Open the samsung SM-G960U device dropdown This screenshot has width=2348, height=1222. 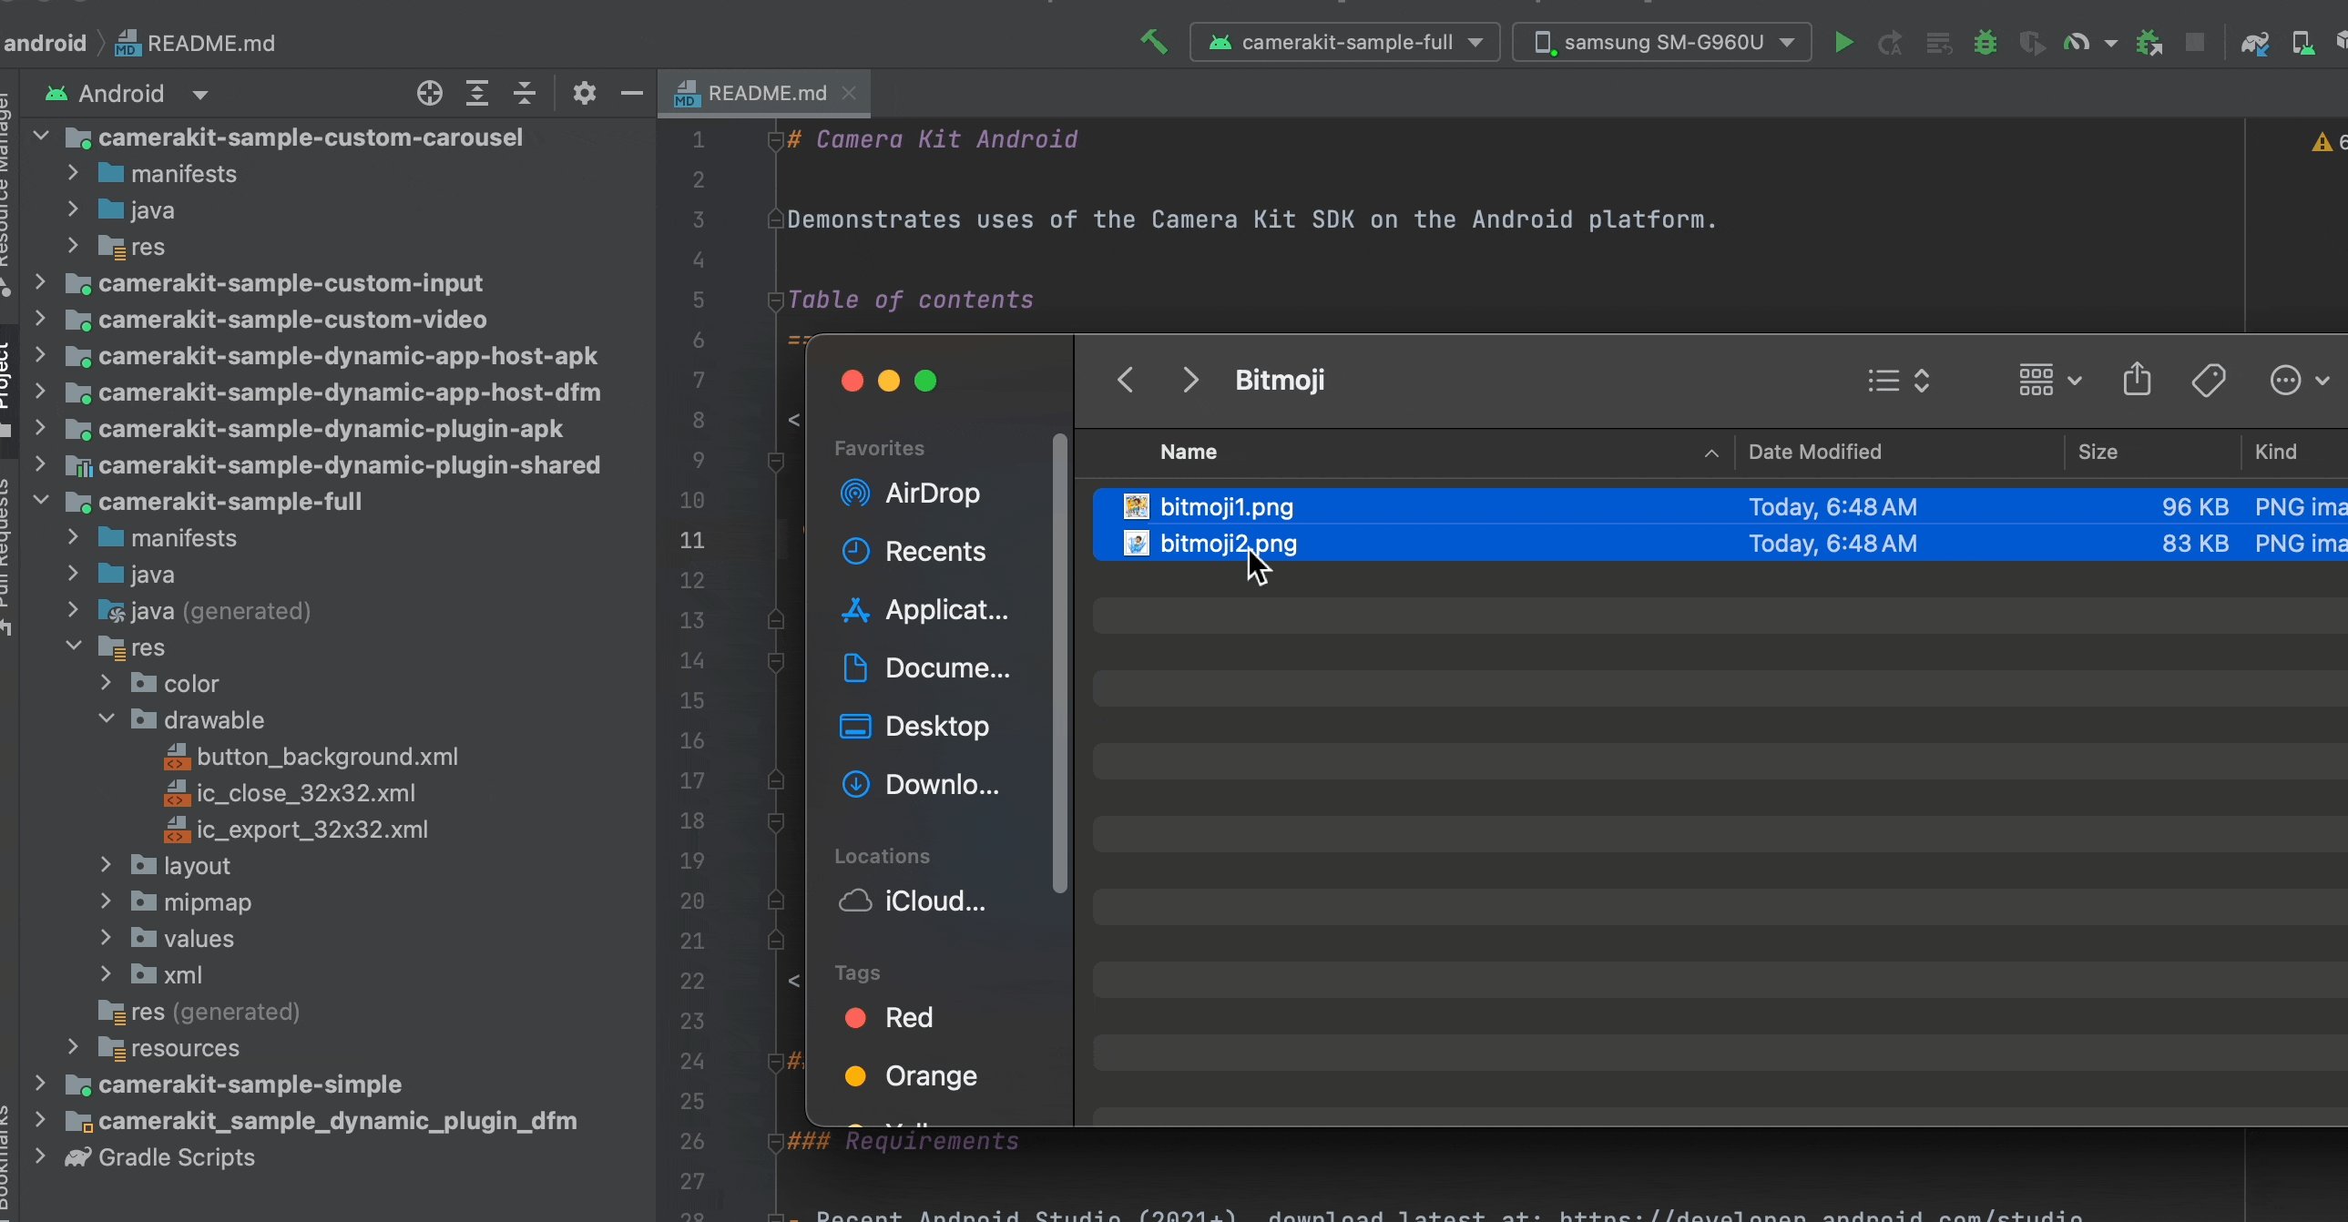1661,43
